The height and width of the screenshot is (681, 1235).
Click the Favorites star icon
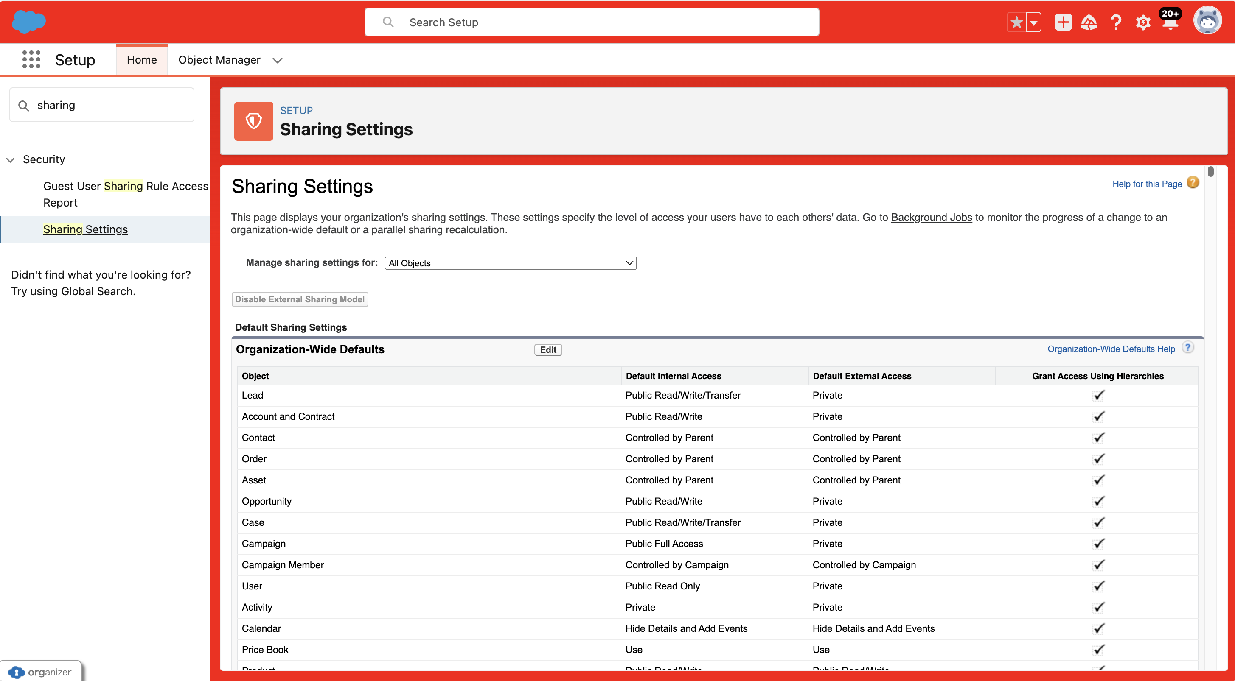click(x=1016, y=22)
